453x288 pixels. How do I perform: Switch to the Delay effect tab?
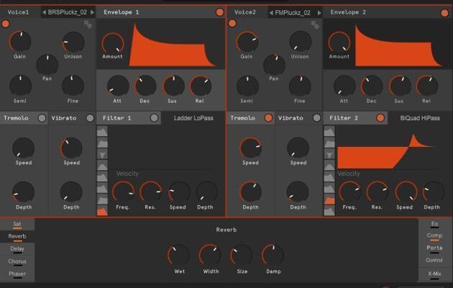[17, 249]
